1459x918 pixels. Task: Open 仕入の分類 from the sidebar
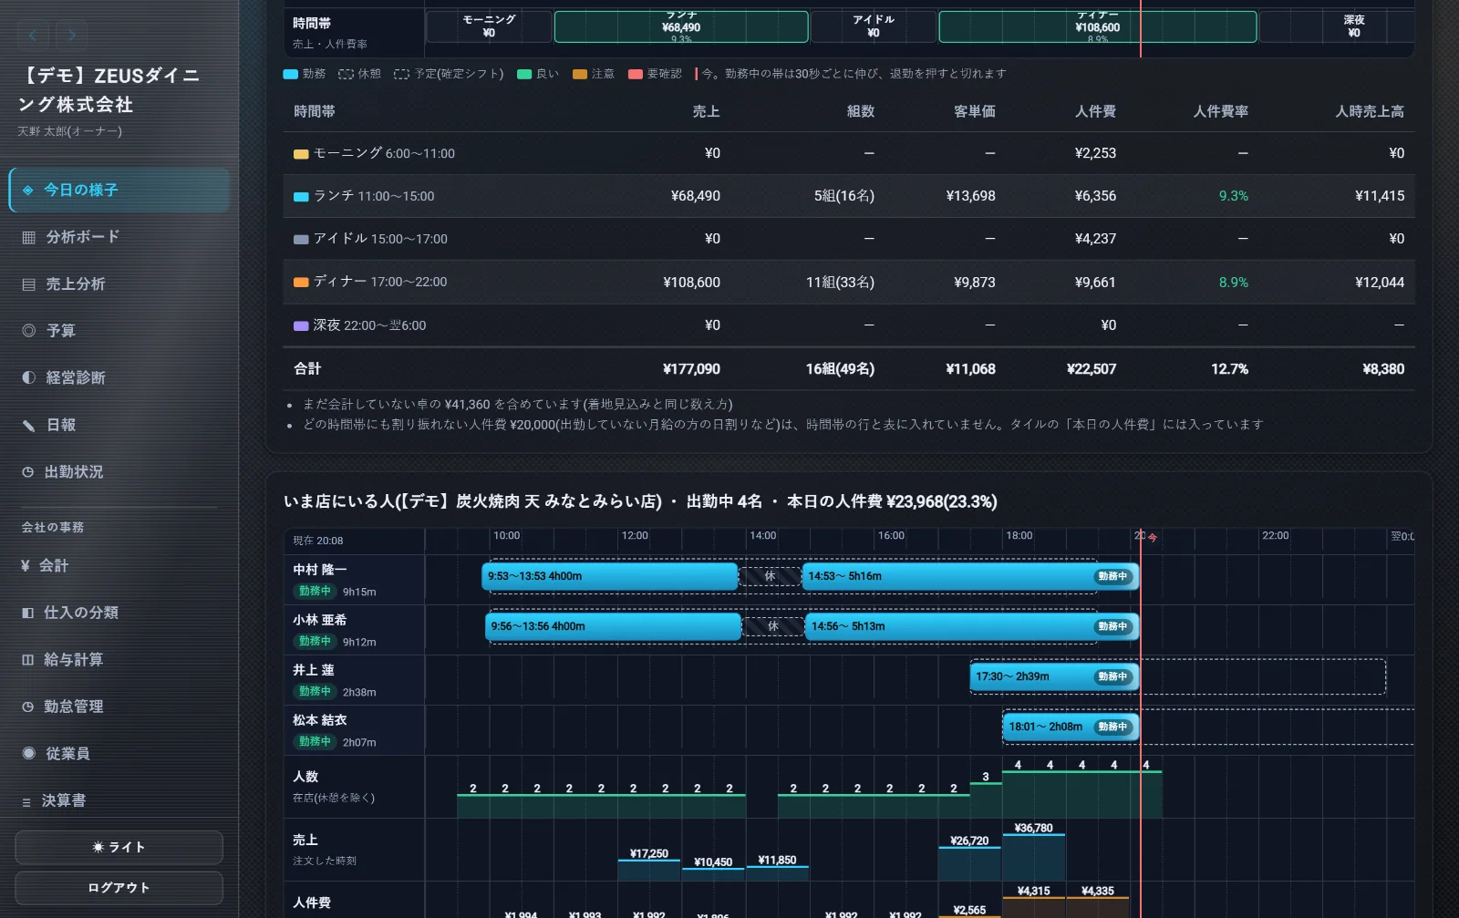pos(119,613)
